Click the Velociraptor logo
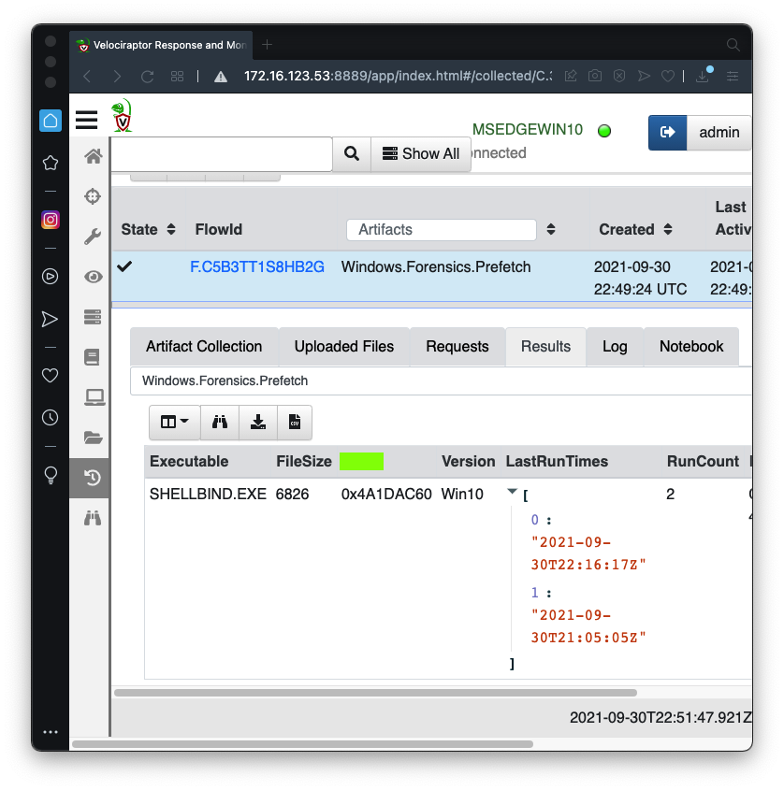 click(x=122, y=116)
